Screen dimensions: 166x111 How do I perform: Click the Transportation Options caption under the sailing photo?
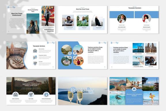tap(138, 66)
